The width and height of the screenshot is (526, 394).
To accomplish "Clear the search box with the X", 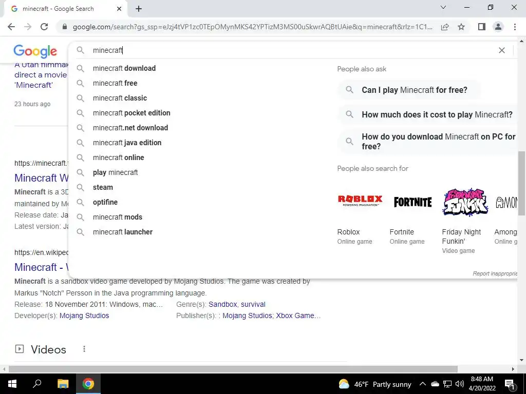I will coord(502,50).
